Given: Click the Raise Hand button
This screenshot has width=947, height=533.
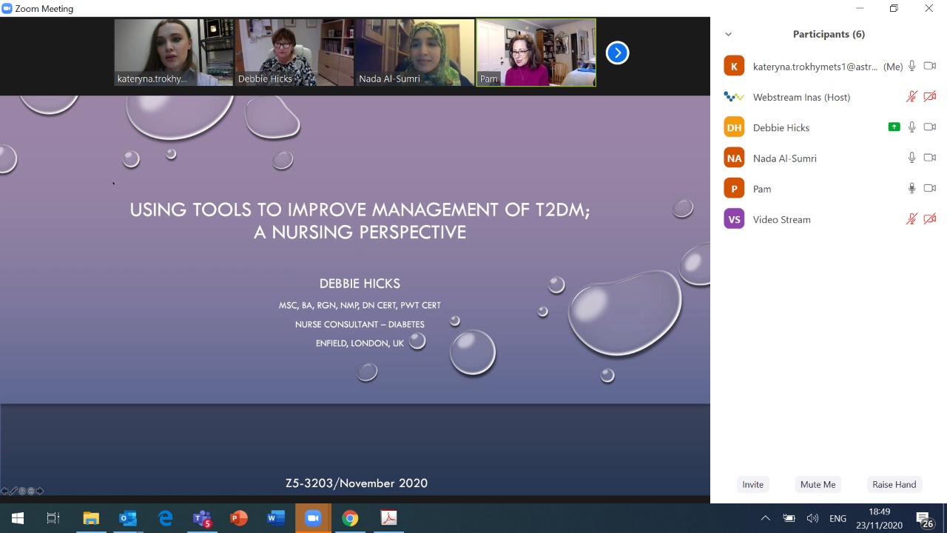Looking at the screenshot, I should 894,484.
